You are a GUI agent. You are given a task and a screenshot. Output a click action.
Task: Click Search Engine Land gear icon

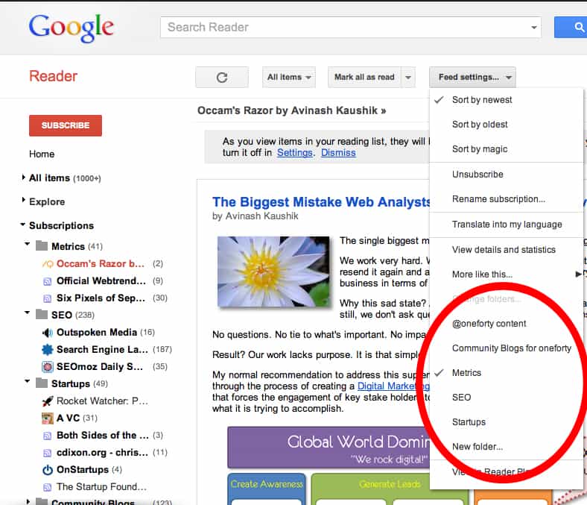pos(47,349)
